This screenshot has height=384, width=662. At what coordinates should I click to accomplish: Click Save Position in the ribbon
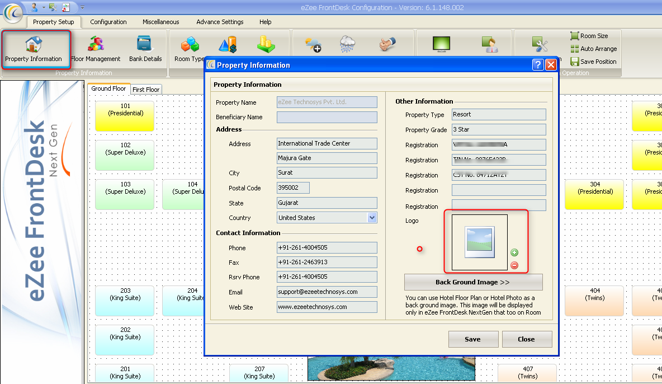594,62
